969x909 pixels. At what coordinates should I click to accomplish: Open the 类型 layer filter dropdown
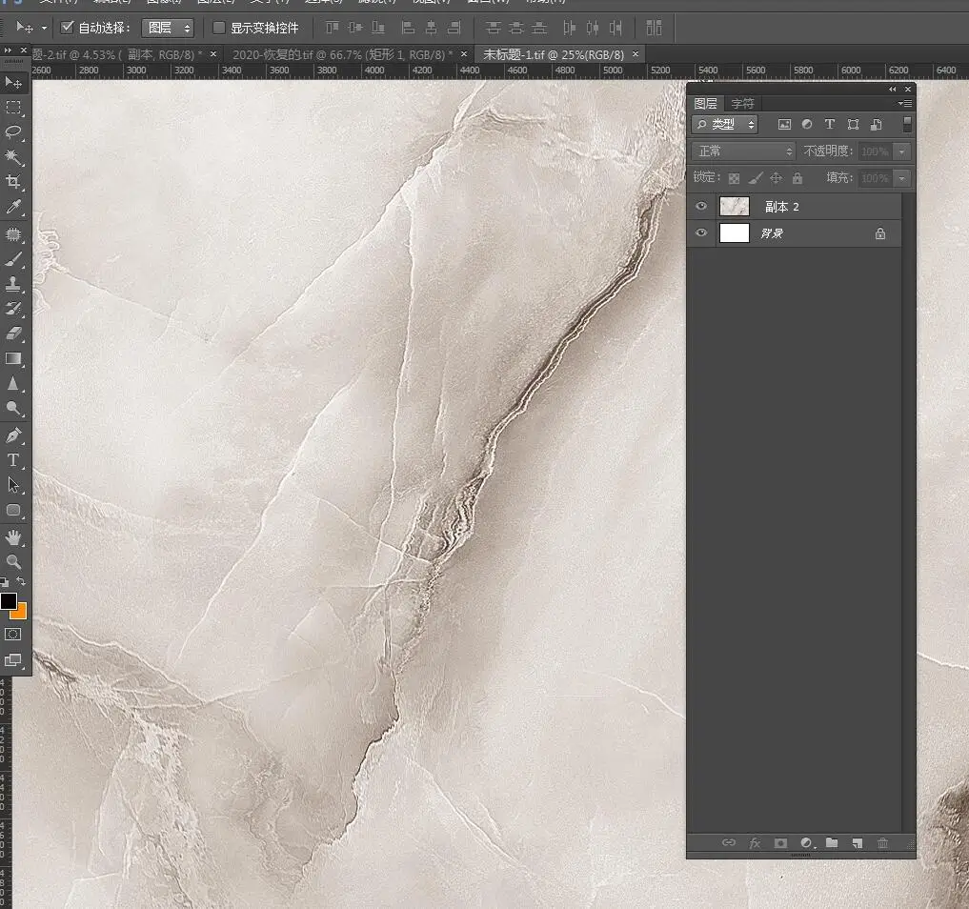point(725,125)
